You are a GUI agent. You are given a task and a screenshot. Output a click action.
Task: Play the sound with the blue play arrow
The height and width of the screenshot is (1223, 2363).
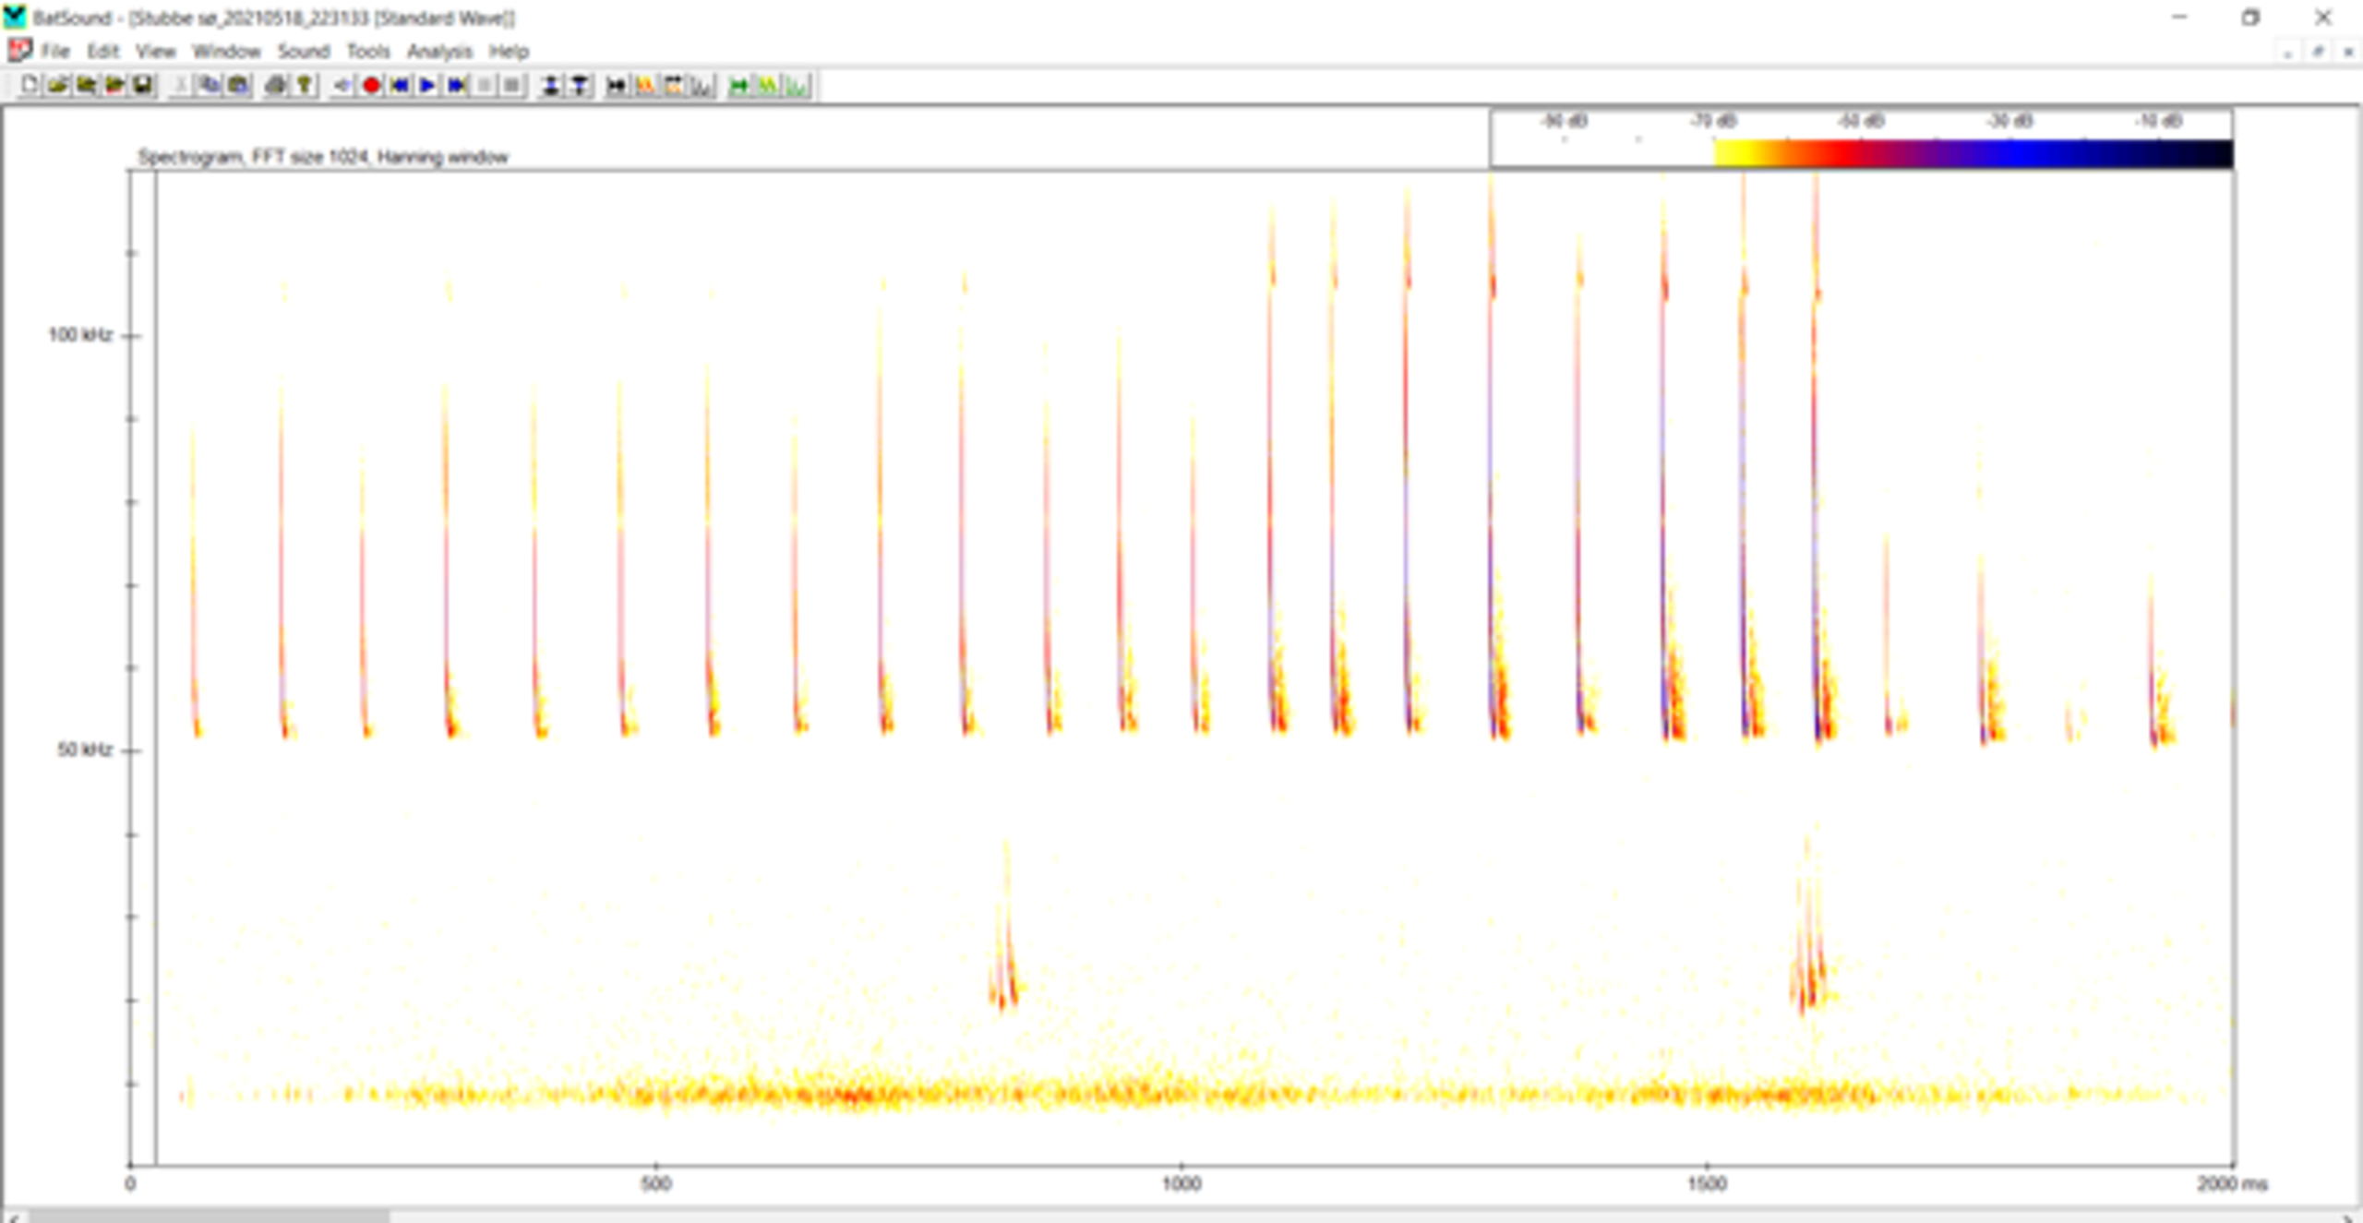click(427, 86)
